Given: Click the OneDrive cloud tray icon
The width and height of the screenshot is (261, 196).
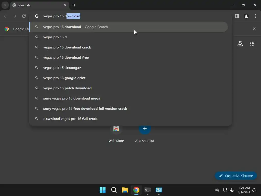Looking at the screenshot, I should [x=217, y=190].
